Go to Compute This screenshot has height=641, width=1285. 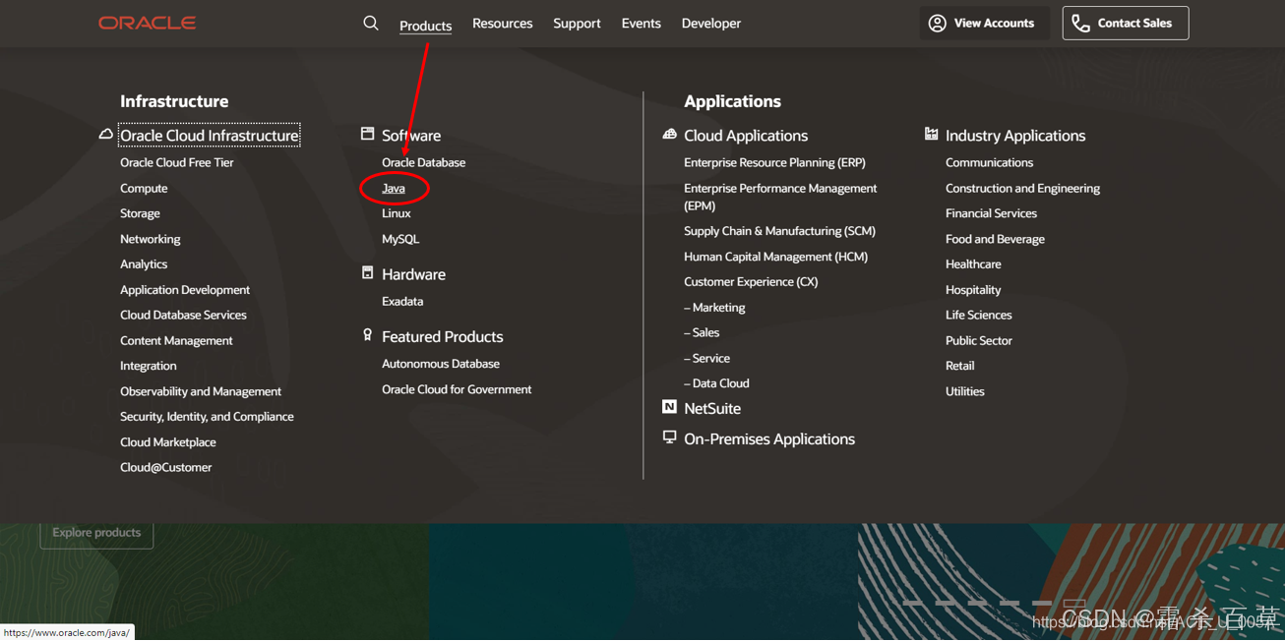[x=144, y=188]
